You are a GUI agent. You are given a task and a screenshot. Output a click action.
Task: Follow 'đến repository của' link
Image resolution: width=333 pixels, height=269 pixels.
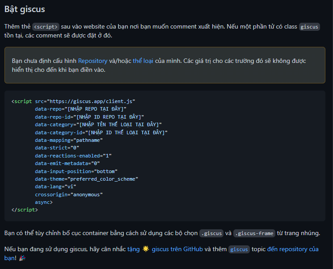[x=293, y=249]
